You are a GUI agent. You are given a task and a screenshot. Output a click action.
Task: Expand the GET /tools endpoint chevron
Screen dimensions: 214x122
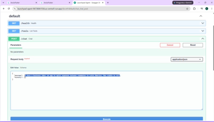(x=203, y=31)
